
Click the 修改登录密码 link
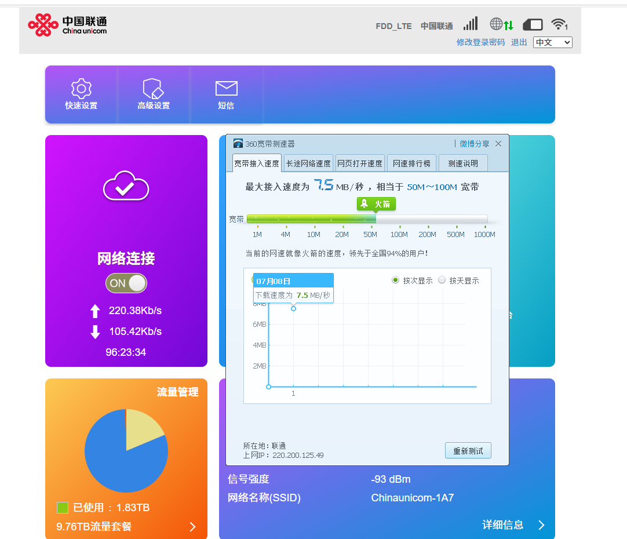[480, 42]
